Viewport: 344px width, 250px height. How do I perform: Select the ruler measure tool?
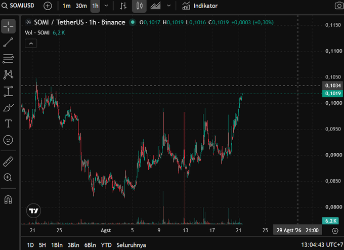[8, 161]
